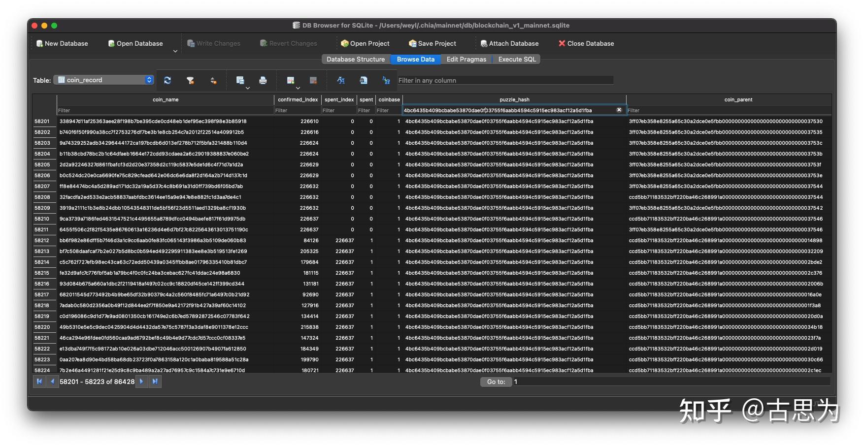The height and width of the screenshot is (447, 864).
Task: Click Save Project in the toolbar
Action: (x=432, y=43)
